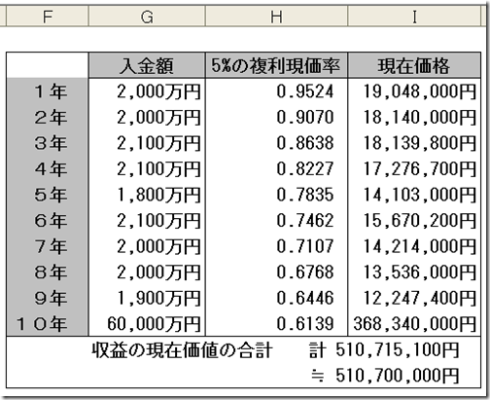The image size is (490, 400).
Task: Select the 9年 row label
Action: click(x=48, y=298)
